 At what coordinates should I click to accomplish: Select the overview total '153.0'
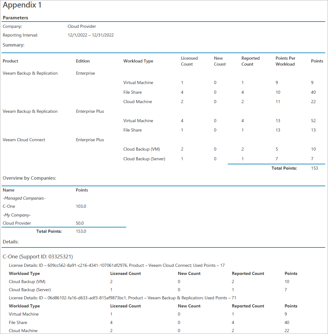click(x=81, y=231)
